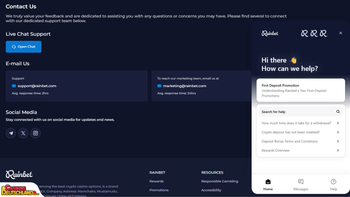The width and height of the screenshot is (350, 197).
Task: Open 'Crypto deposit has not been credited?' article
Action: 301,132
